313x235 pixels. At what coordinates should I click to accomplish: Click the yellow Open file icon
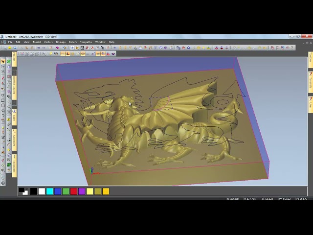(10, 48)
